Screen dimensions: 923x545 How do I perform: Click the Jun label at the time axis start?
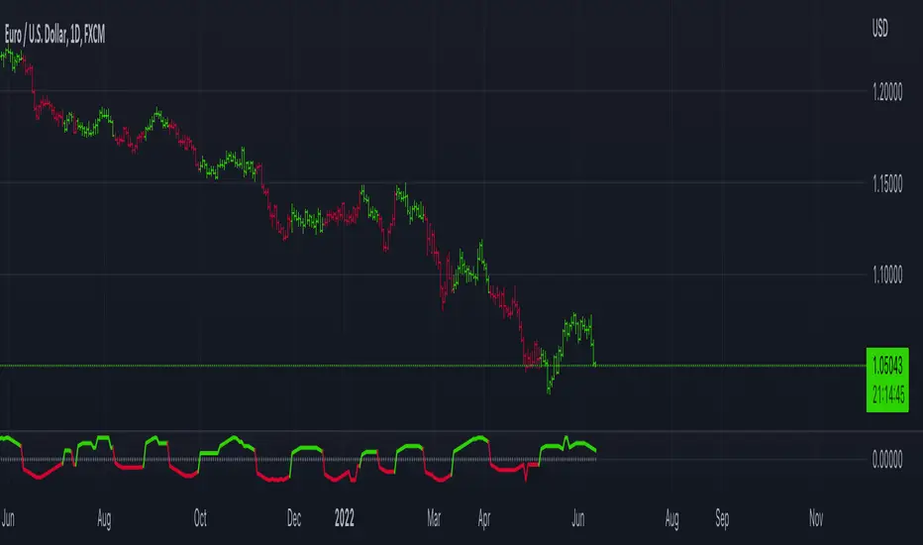click(x=8, y=518)
